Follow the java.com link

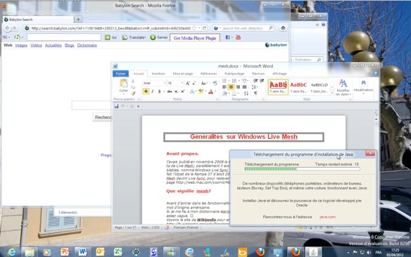click(x=327, y=217)
